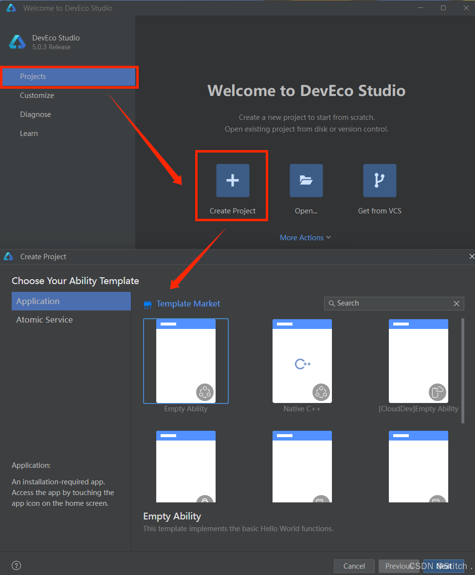Click the Previous button

coord(399,566)
